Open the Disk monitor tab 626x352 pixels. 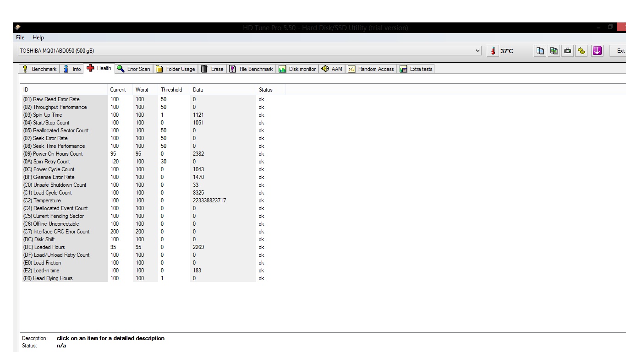[x=297, y=69]
